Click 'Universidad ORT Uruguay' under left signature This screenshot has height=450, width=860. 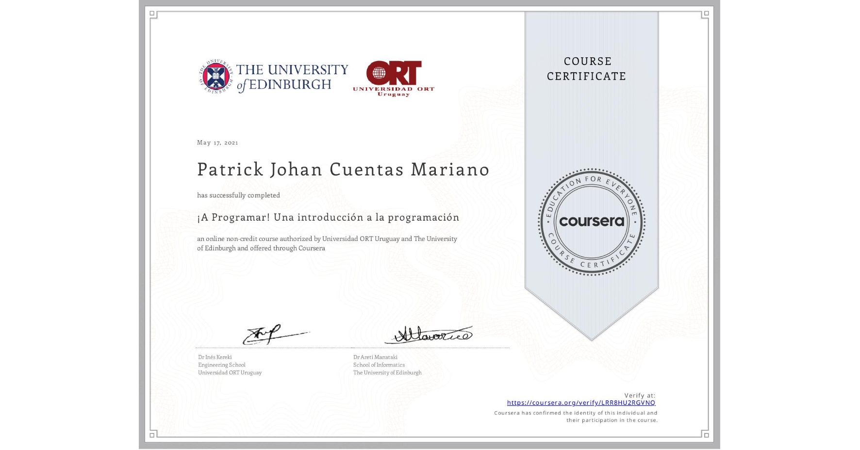coord(230,372)
